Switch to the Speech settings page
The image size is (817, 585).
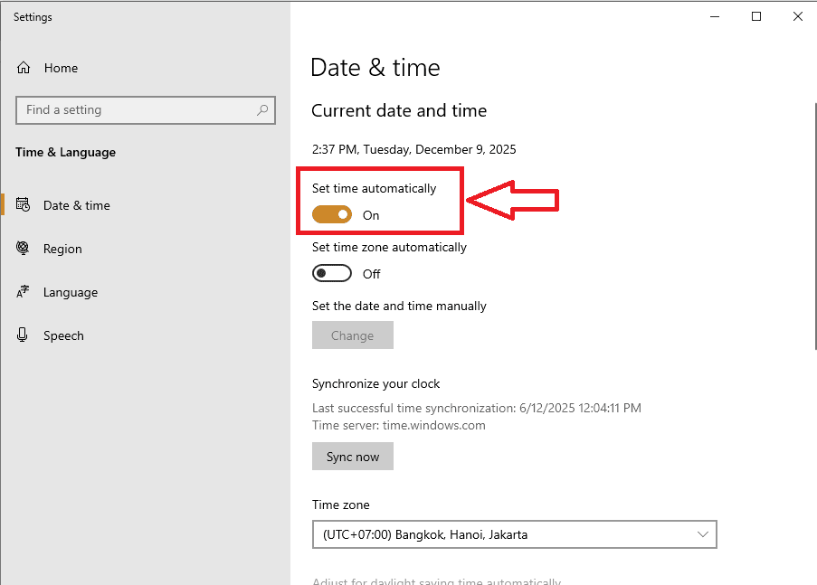click(63, 335)
